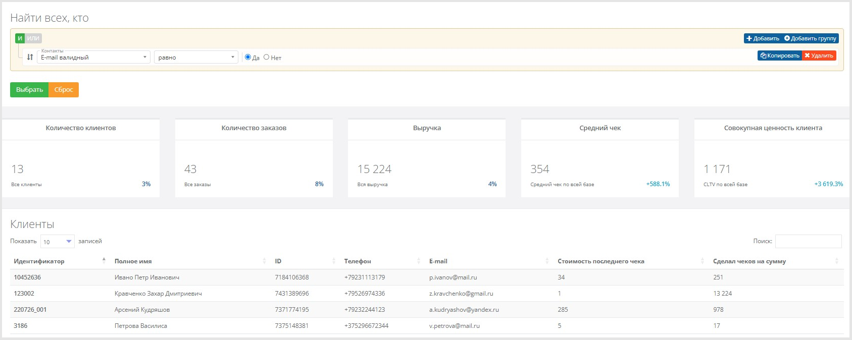
Task: Click identifier 3186 in table
Action: (20, 326)
